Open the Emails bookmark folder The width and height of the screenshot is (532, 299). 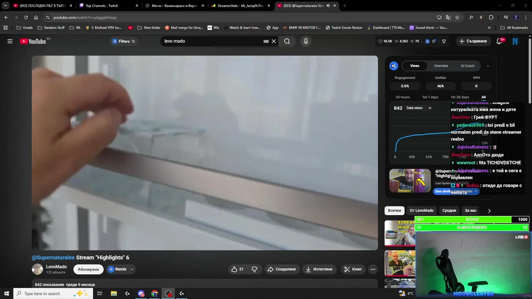(25, 28)
